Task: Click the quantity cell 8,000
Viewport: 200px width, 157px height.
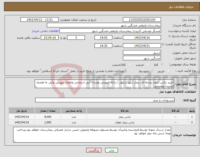Action: tap(48, 117)
